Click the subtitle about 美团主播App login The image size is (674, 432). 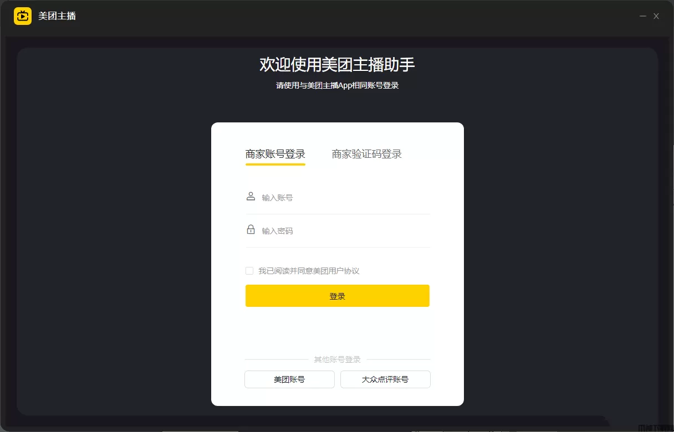337,85
